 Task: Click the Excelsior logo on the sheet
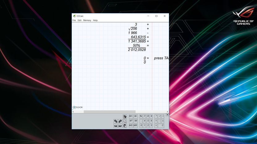pyautogui.click(x=78, y=107)
